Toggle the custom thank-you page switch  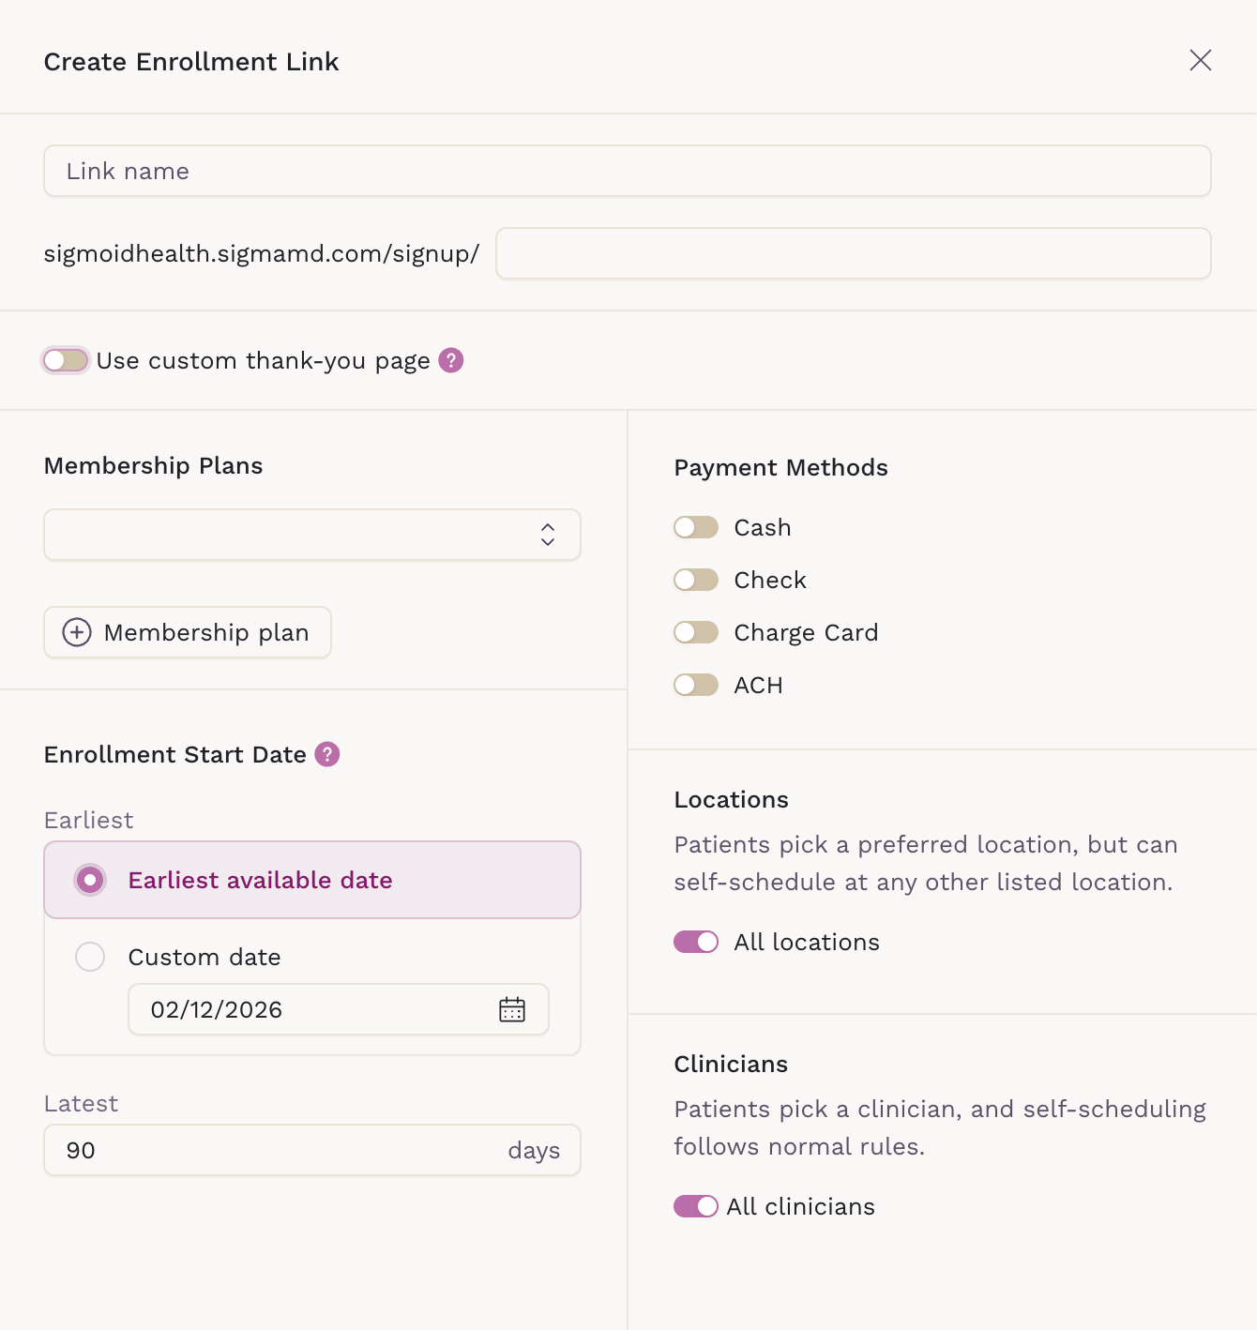66,360
